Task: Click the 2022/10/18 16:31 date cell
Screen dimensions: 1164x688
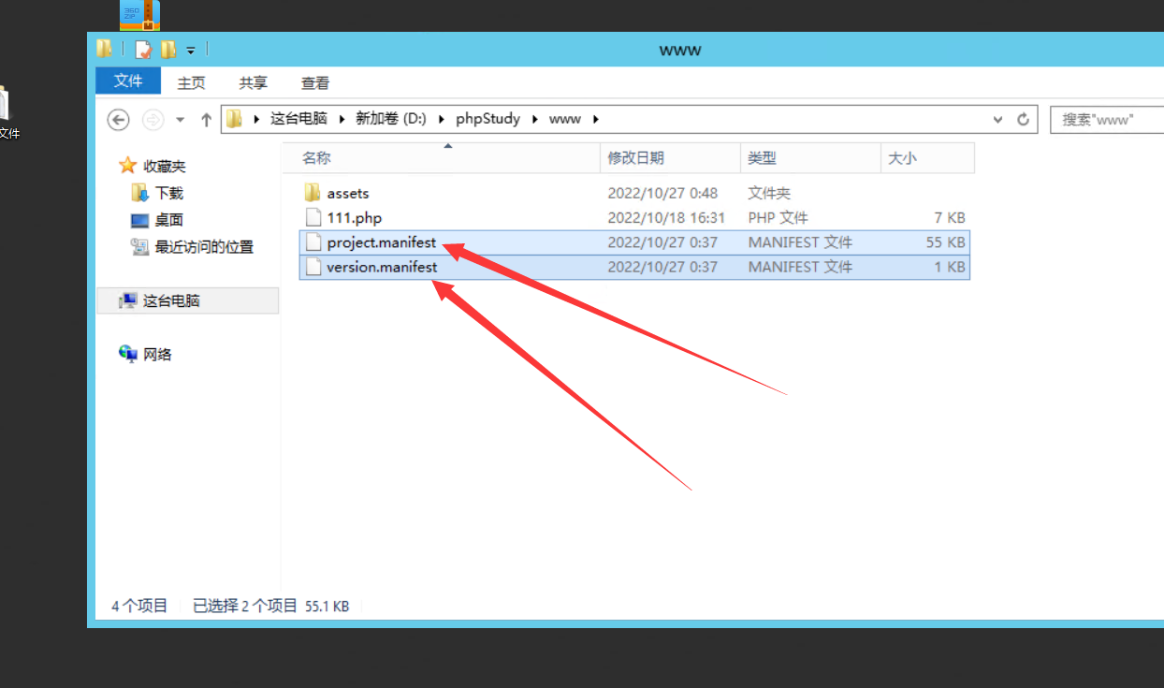Action: click(x=666, y=217)
